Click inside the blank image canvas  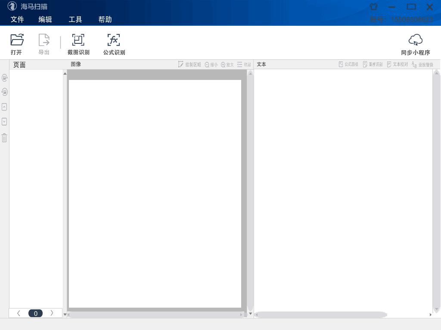[x=155, y=194]
